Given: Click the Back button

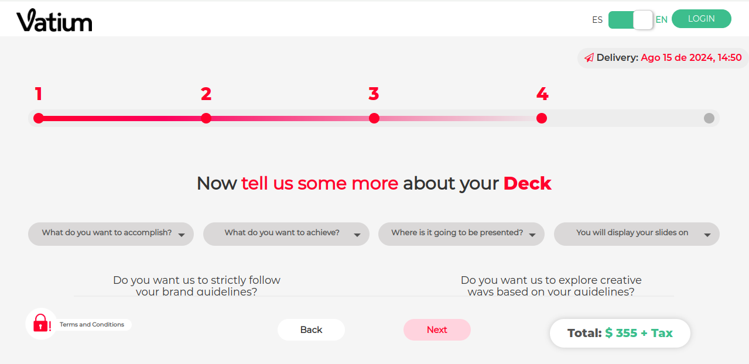Looking at the screenshot, I should coord(311,329).
